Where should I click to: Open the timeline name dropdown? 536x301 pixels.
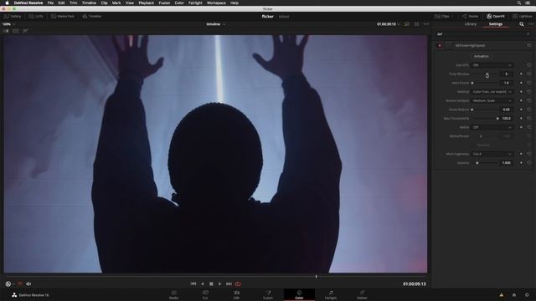click(215, 24)
